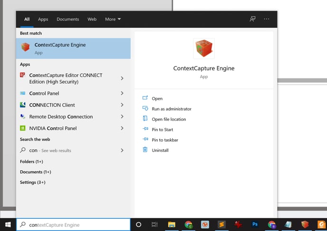Click the Uninstall trash icon
Image resolution: width=327 pixels, height=231 pixels.
145,149
